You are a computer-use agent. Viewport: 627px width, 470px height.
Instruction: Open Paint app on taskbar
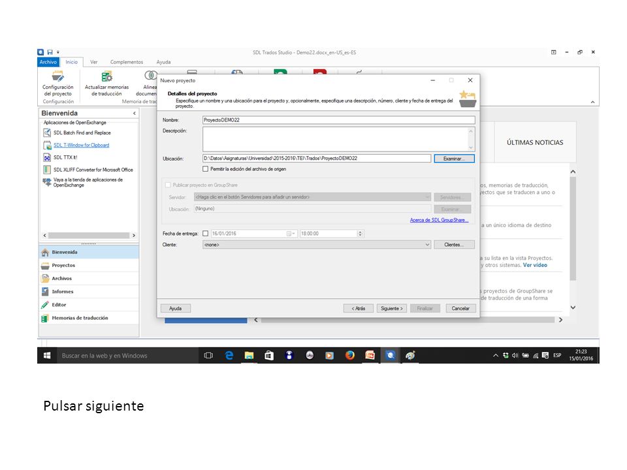coord(410,355)
